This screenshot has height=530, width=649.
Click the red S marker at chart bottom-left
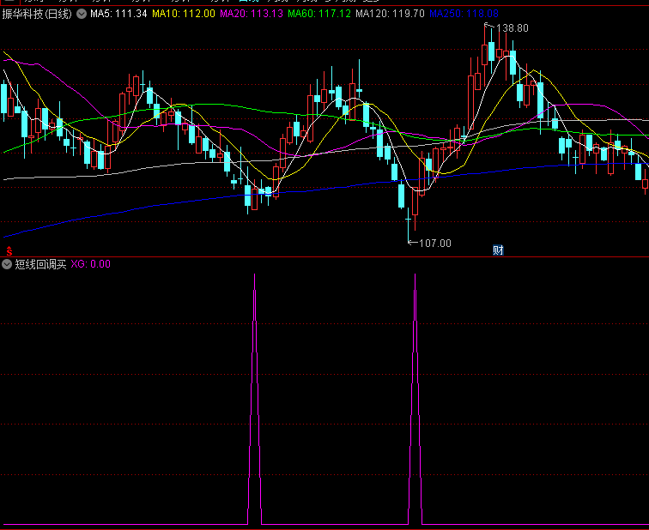[x=9, y=251]
